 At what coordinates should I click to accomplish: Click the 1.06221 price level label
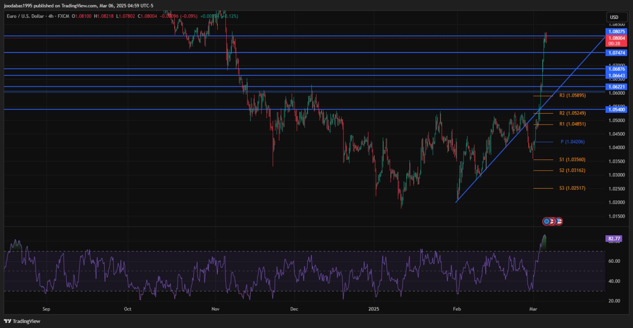coord(617,86)
